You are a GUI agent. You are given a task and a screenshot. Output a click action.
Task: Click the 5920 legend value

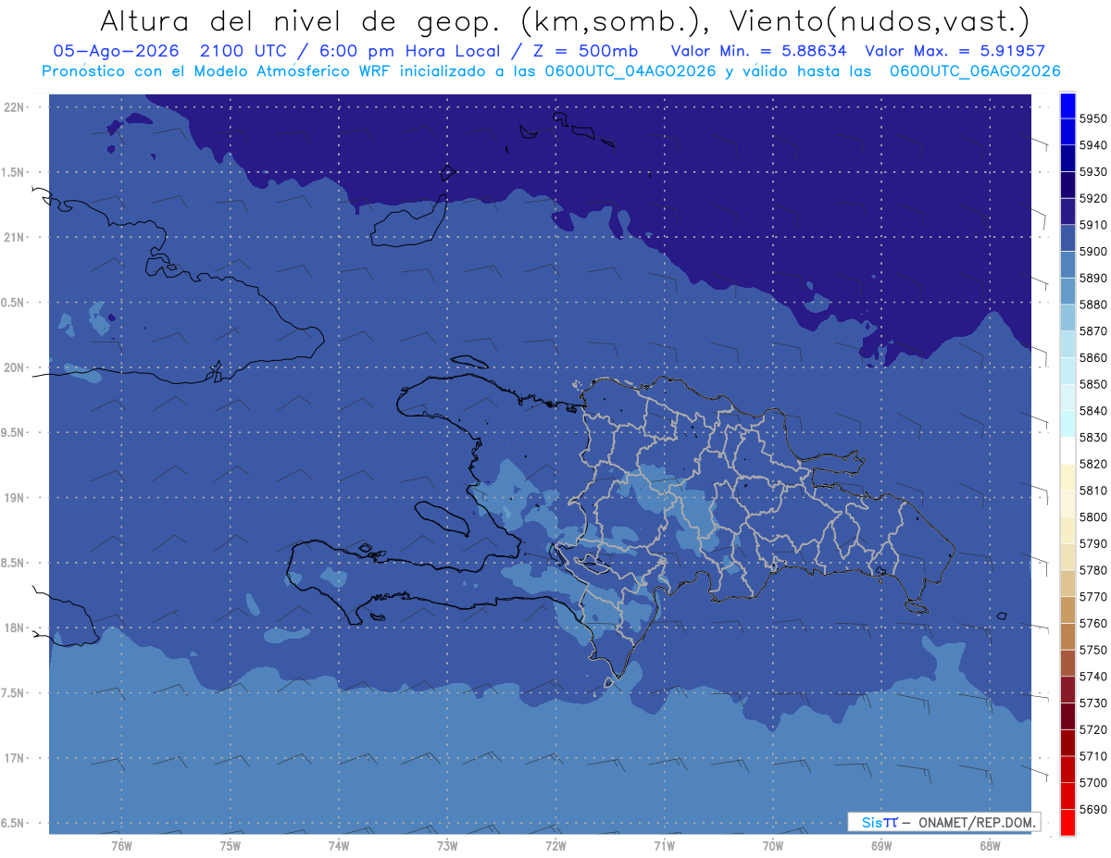(x=1093, y=198)
